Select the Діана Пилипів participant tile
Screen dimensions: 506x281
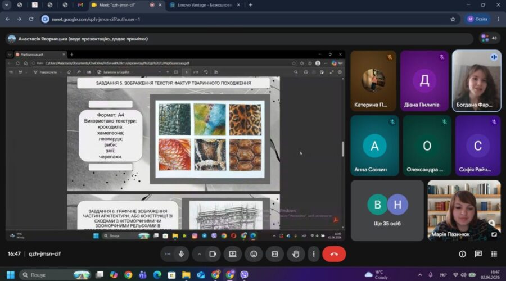[424, 81]
